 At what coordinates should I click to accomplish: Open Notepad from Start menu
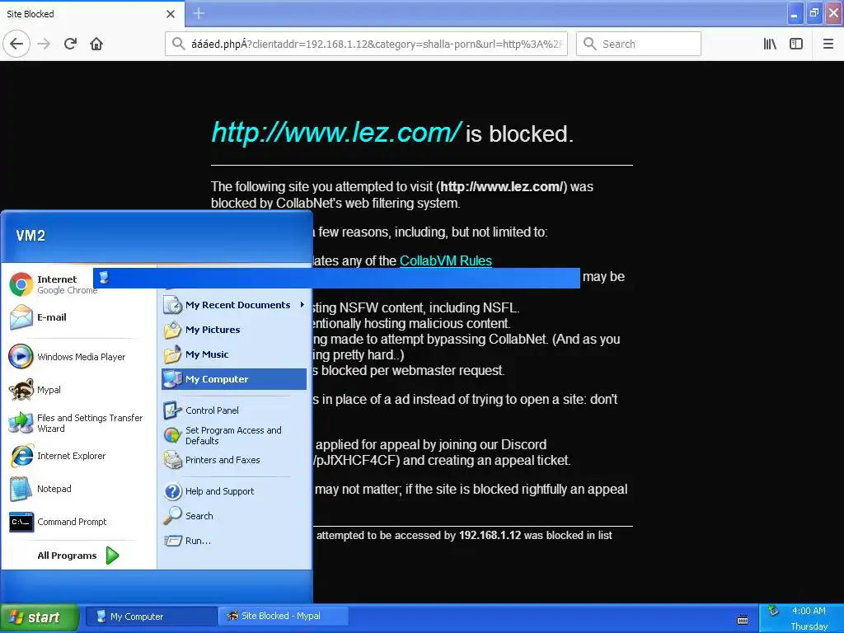[41, 489]
